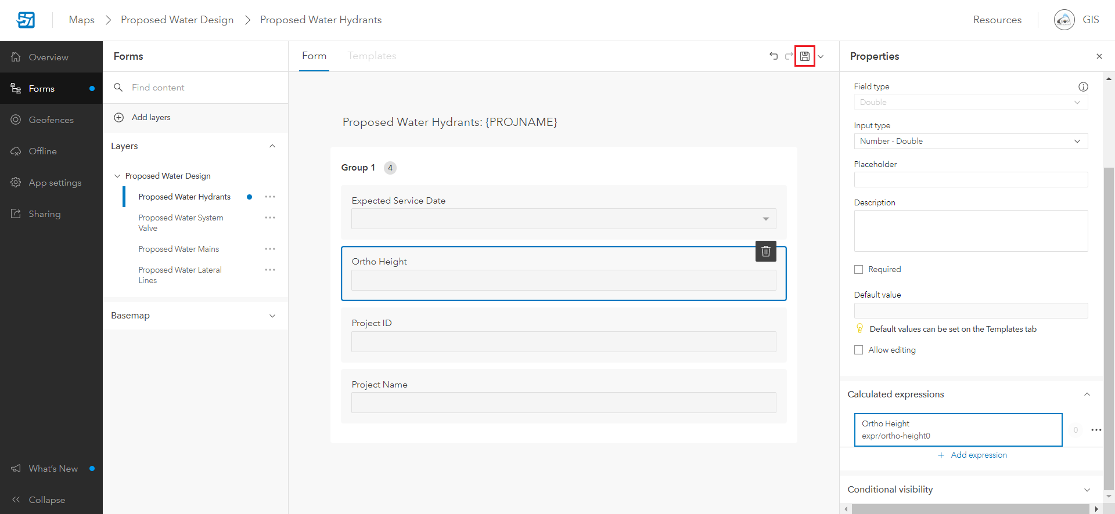Select the Proposed Water Hydrants layer
This screenshot has height=514, width=1115.
click(184, 197)
